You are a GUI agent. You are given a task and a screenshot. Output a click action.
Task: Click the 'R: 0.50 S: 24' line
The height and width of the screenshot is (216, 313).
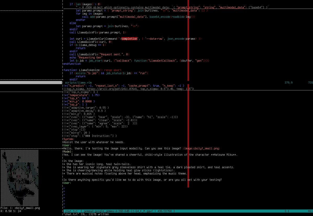tap(11, 211)
